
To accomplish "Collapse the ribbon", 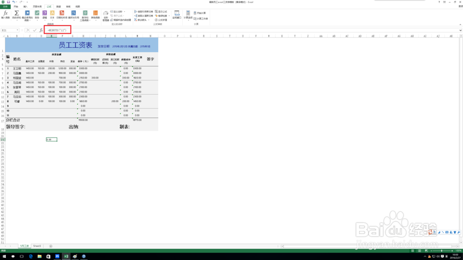I will point(460,24).
